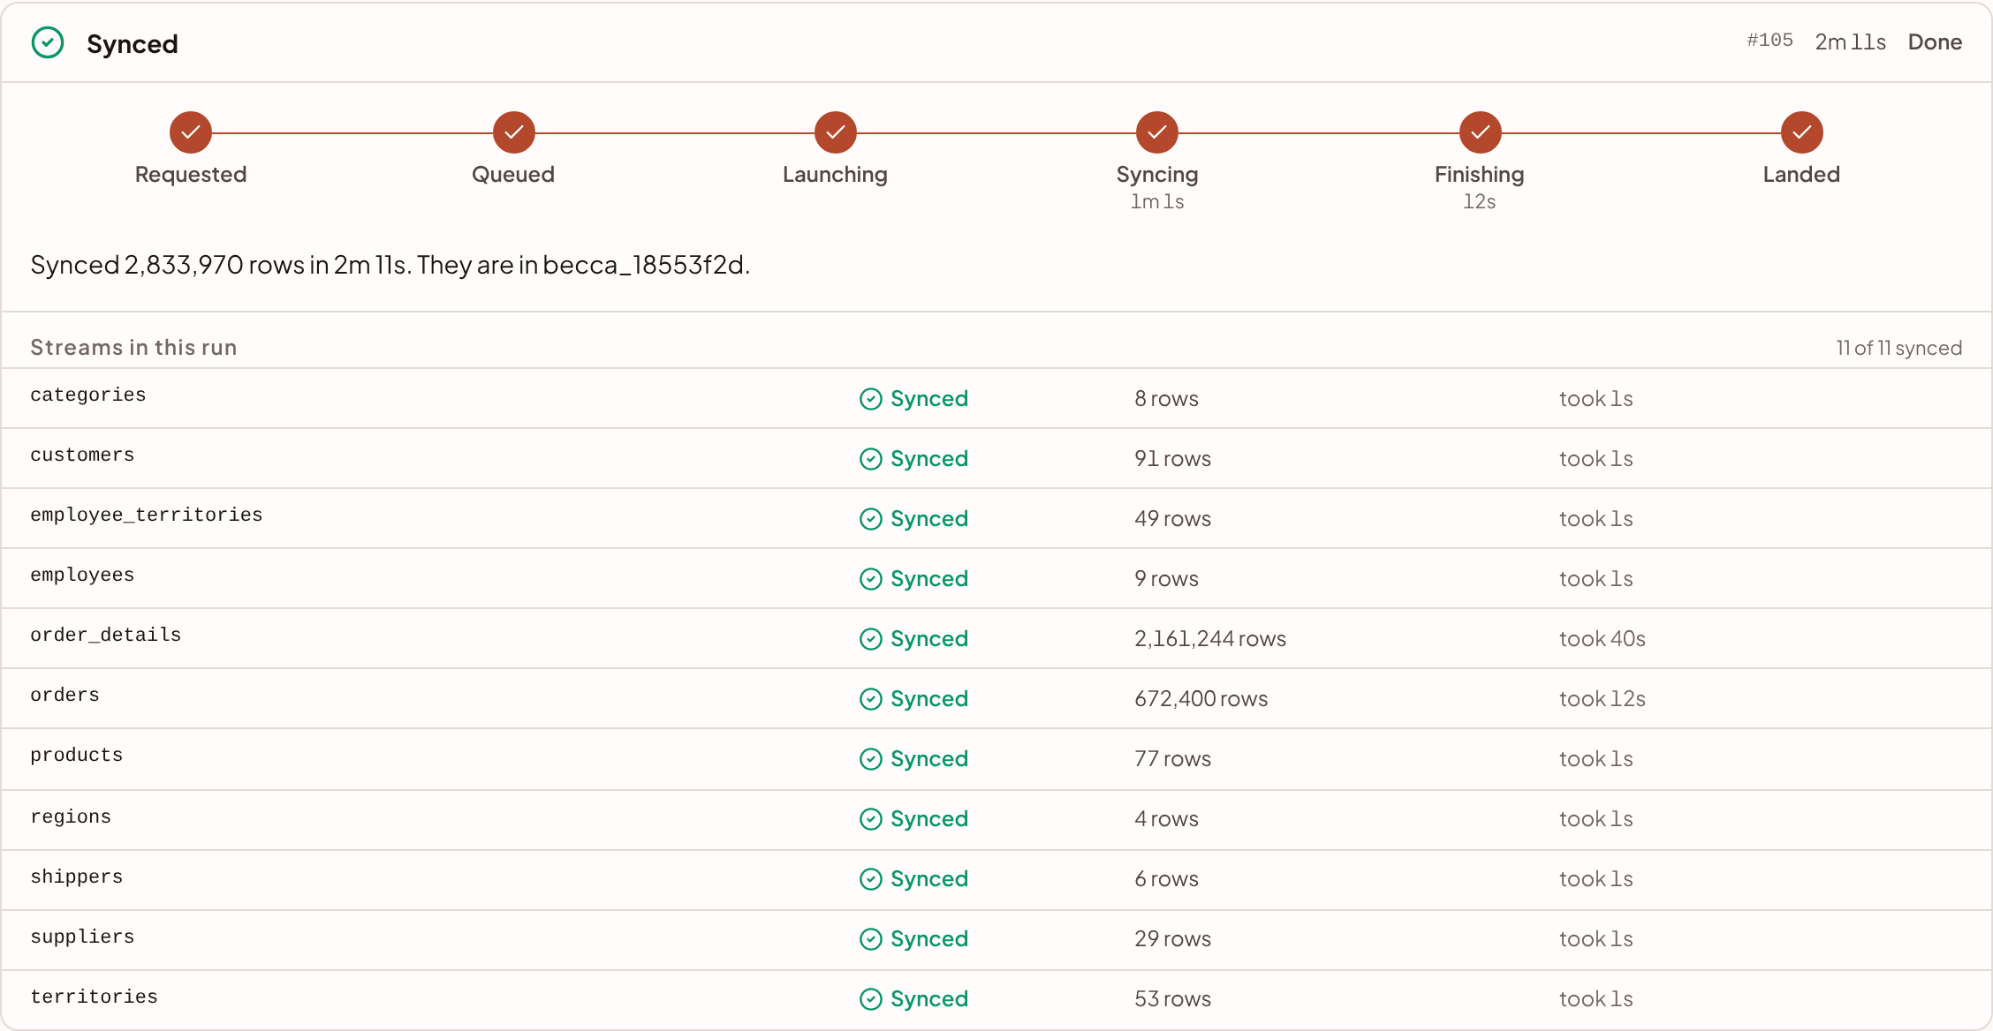The width and height of the screenshot is (1993, 1031).
Task: Select the categories stream name
Action: [x=88, y=395]
